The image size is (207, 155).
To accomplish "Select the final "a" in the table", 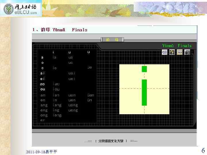I will [42, 57].
